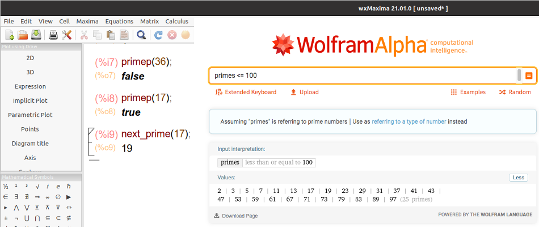Viewport: 539px width, 227px height.
Task: Insert the h-bar symbol ℏ
Action: [69, 187]
